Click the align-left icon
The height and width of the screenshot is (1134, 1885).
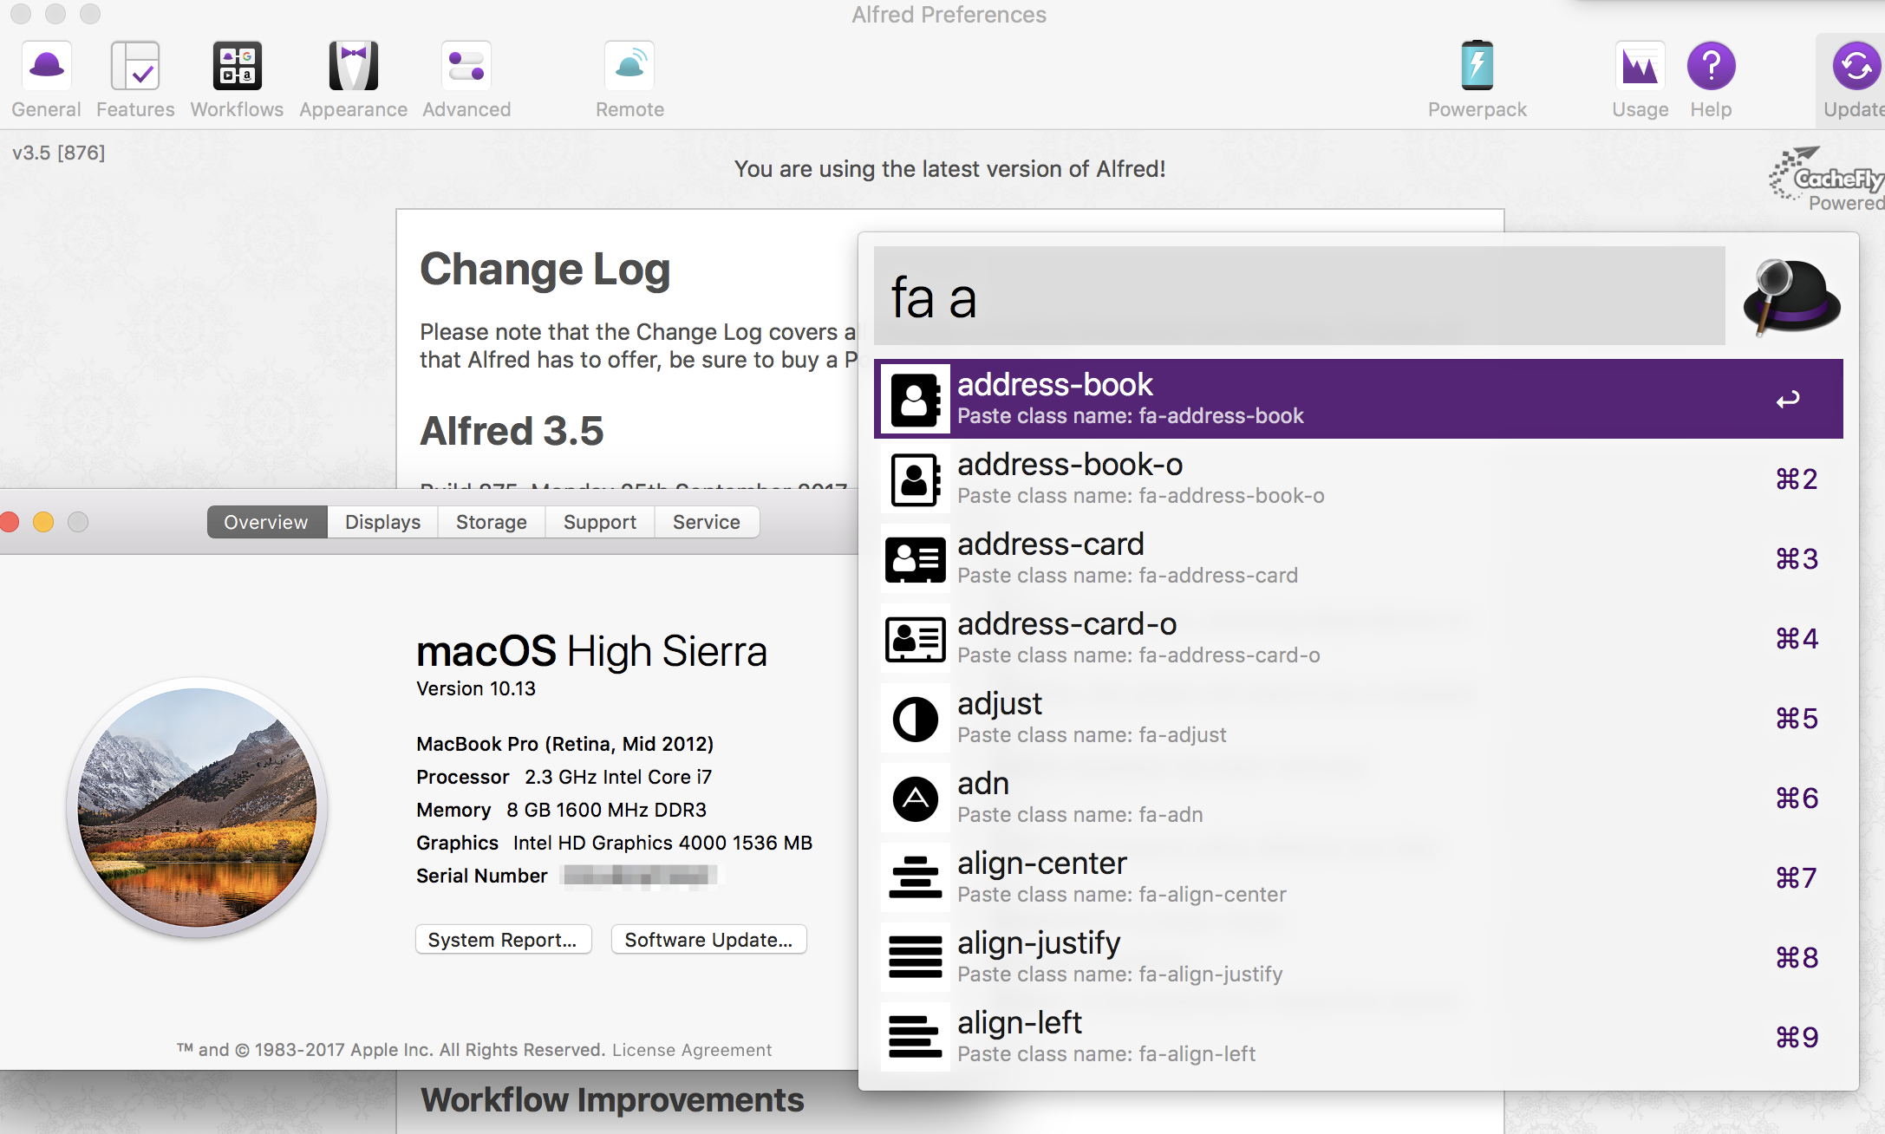(x=916, y=1037)
